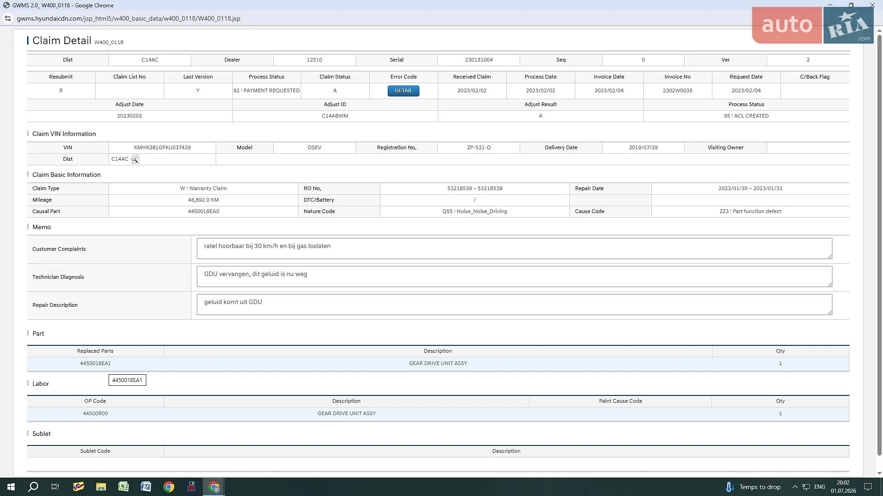Click scrollbar down arrow at bottom right
Screen dimensions: 883x496
879,473
